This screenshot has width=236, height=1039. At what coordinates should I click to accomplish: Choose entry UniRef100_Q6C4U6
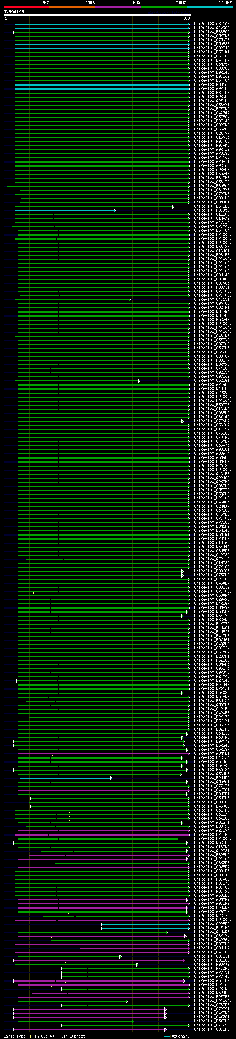[x=212, y=774]
